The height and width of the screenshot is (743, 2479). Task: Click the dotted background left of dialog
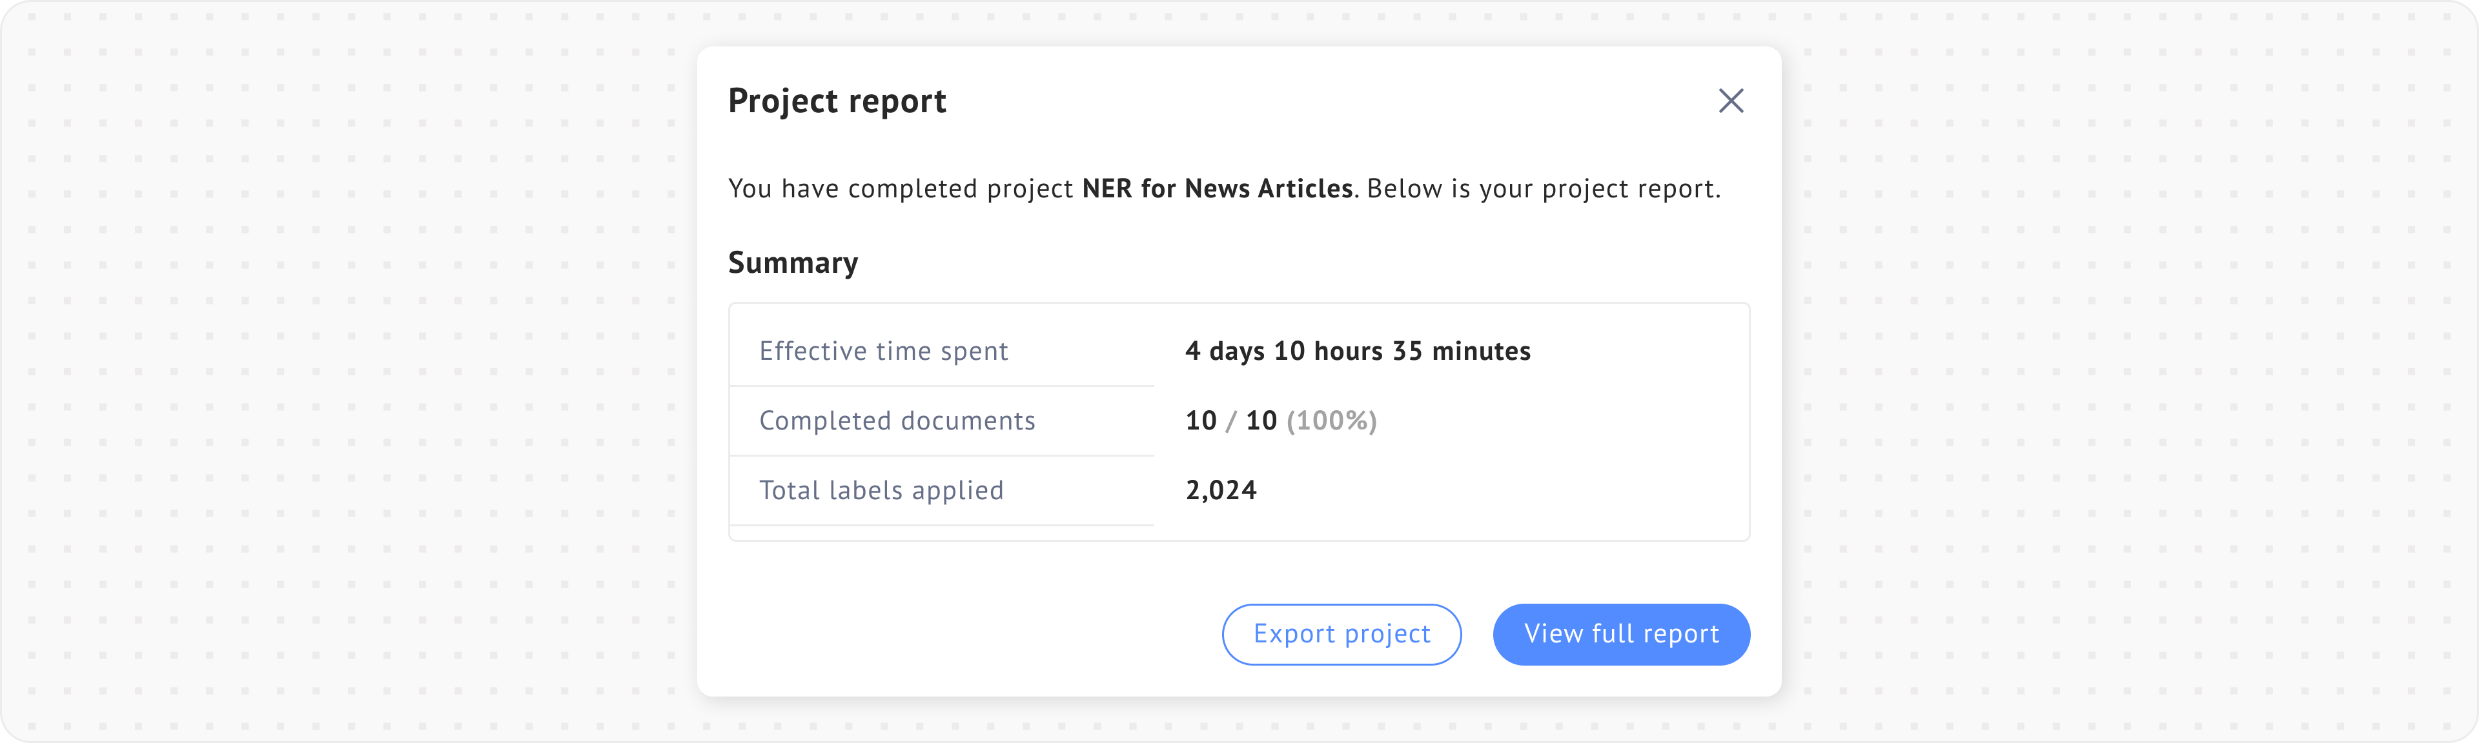click(x=347, y=384)
